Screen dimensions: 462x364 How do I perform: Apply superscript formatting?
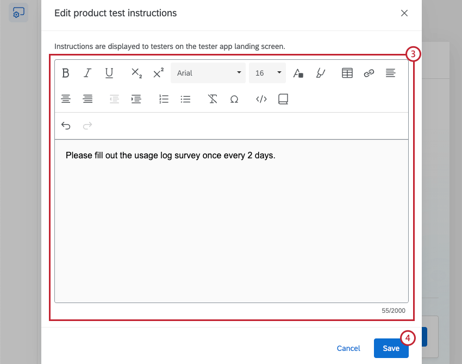(x=158, y=72)
